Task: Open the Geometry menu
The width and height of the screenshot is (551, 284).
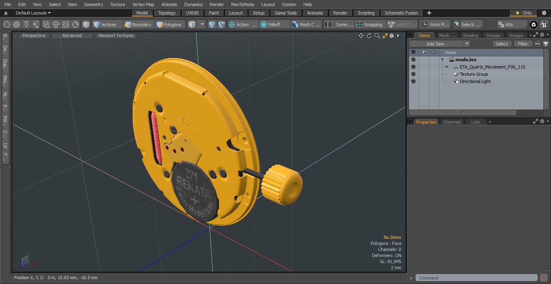Action: click(x=93, y=4)
